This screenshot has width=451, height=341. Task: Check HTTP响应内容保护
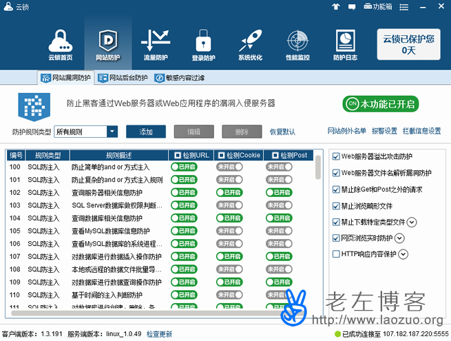click(336, 254)
